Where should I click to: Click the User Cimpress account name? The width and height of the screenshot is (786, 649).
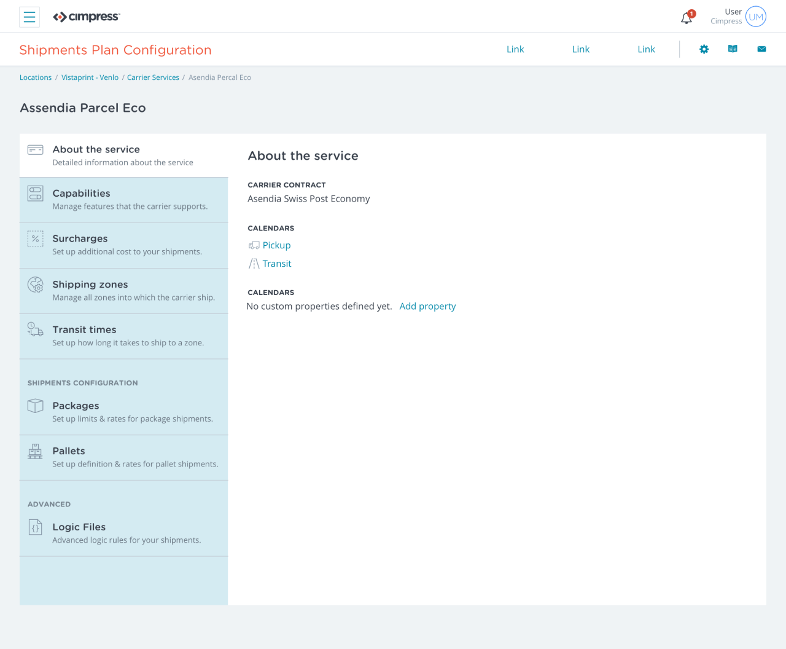(x=726, y=17)
